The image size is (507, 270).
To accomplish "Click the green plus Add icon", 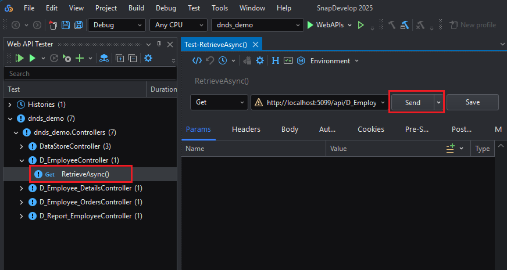I will coord(80,58).
